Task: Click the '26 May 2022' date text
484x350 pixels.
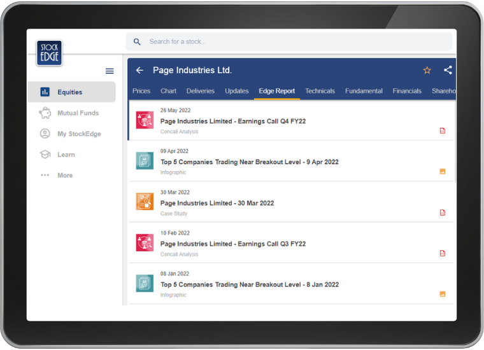Action: coord(175,110)
